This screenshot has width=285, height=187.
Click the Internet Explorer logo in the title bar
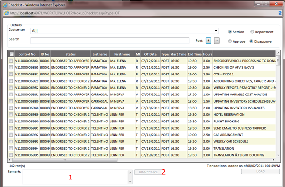[5, 5]
